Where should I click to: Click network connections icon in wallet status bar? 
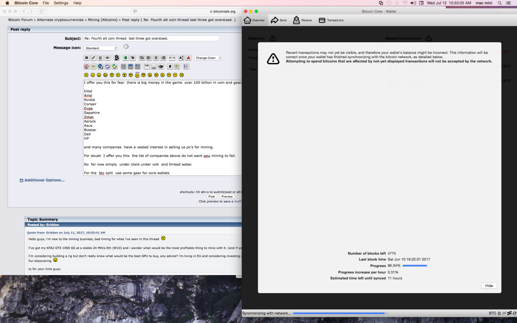(x=509, y=313)
